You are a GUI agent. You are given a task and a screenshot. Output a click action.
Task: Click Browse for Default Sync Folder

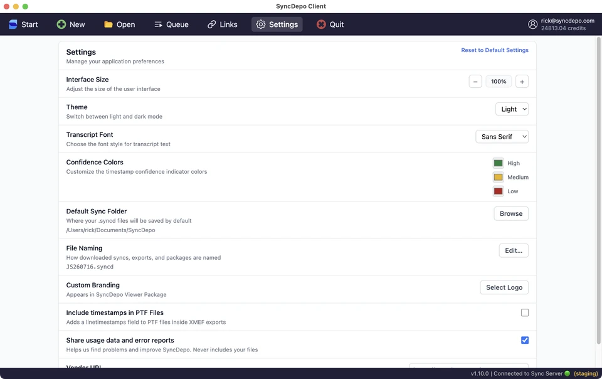(x=511, y=213)
